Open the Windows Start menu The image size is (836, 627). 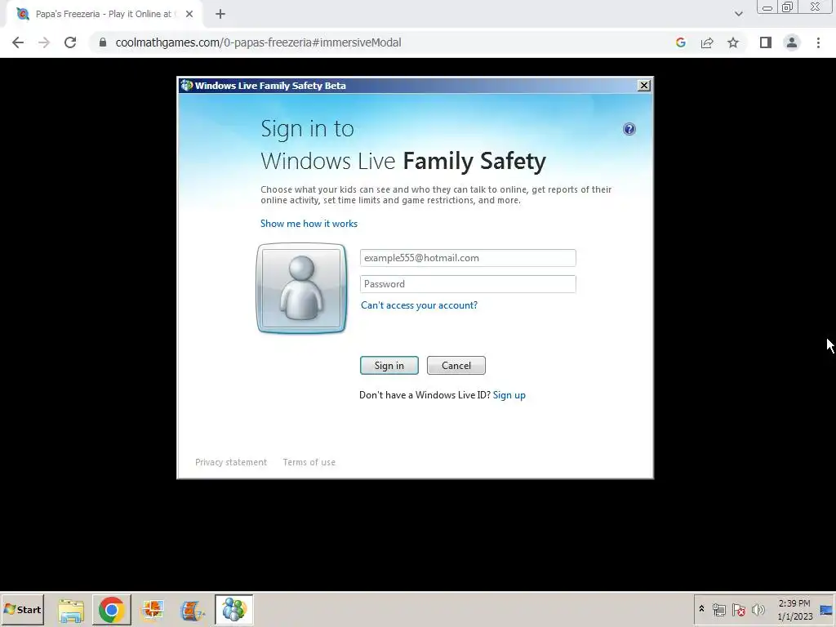(22, 609)
